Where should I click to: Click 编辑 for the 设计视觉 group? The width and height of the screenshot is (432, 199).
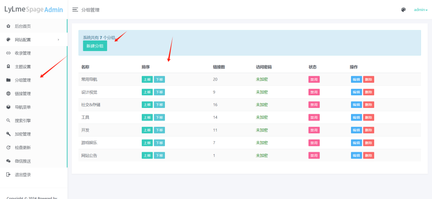(x=356, y=92)
